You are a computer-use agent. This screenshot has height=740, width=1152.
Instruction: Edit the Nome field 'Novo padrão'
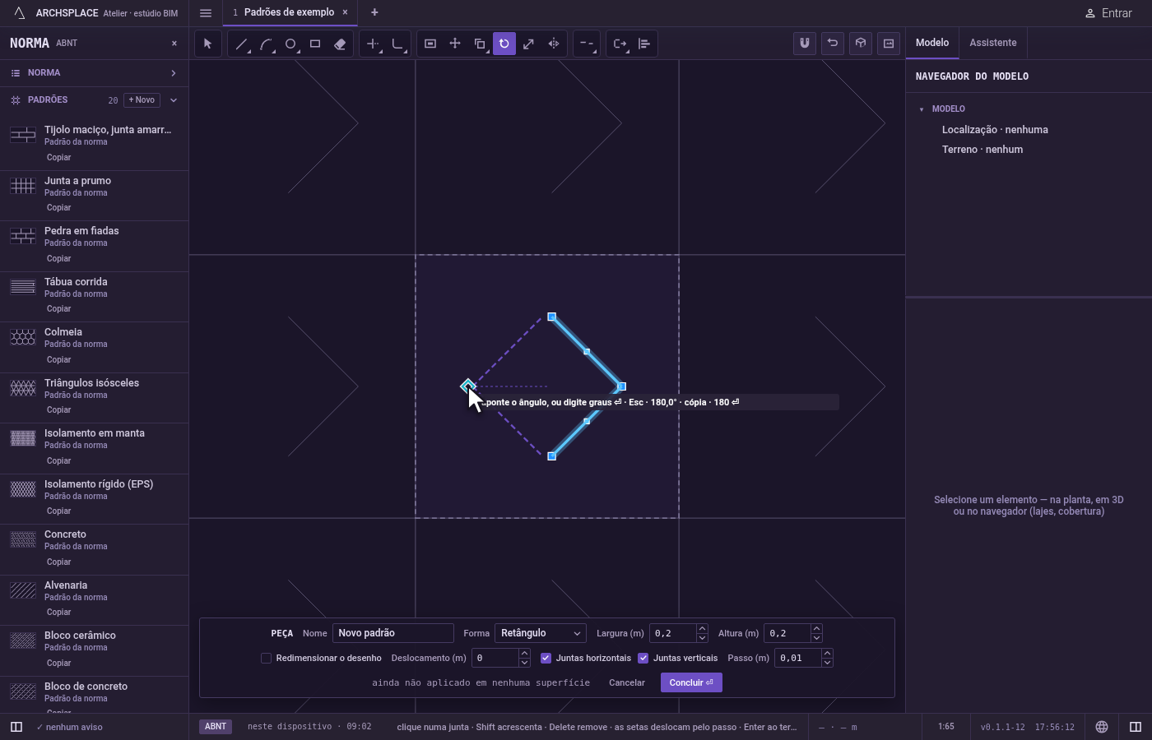click(393, 633)
